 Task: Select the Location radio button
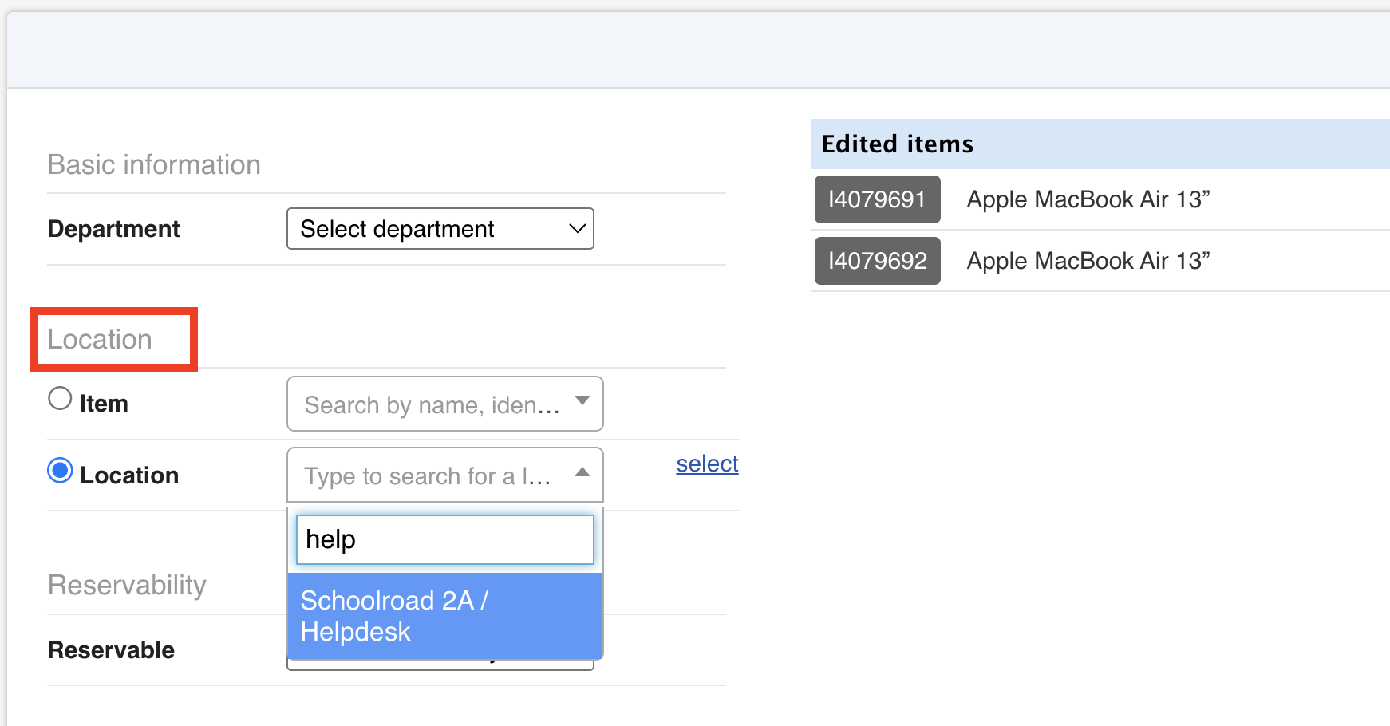(x=60, y=471)
